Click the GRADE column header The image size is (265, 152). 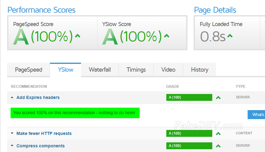pyautogui.click(x=173, y=87)
